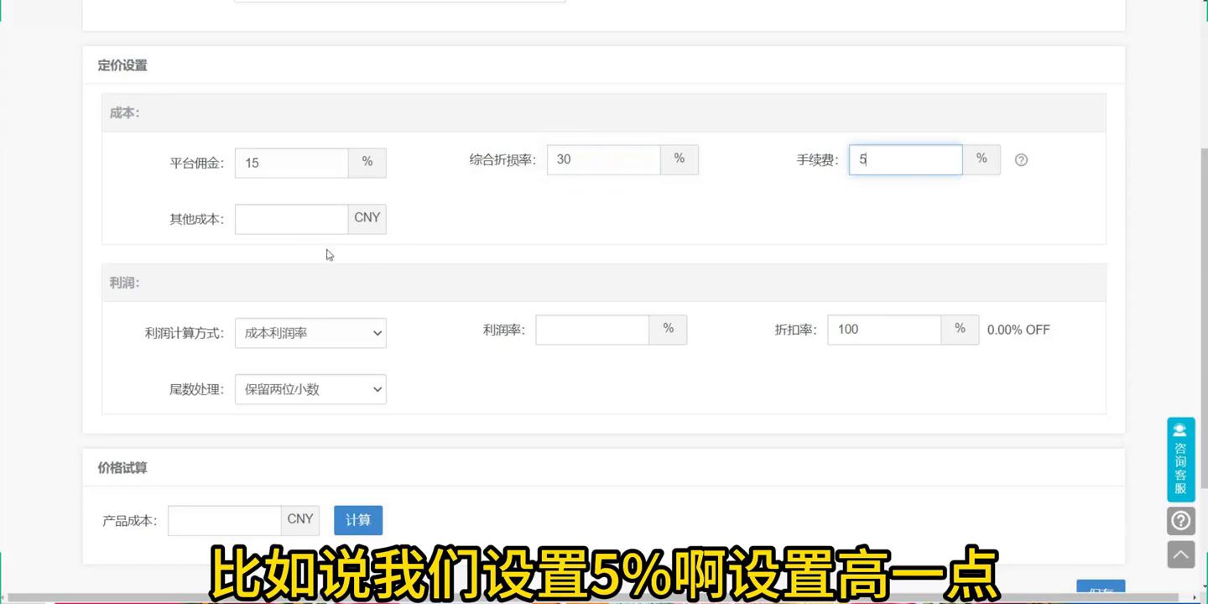Click the back-to-top arrow icon

[1180, 554]
